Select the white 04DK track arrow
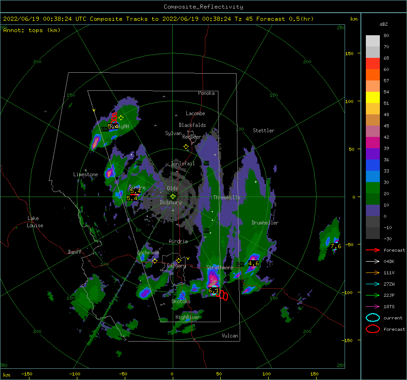The height and width of the screenshot is (380, 407). (x=373, y=262)
